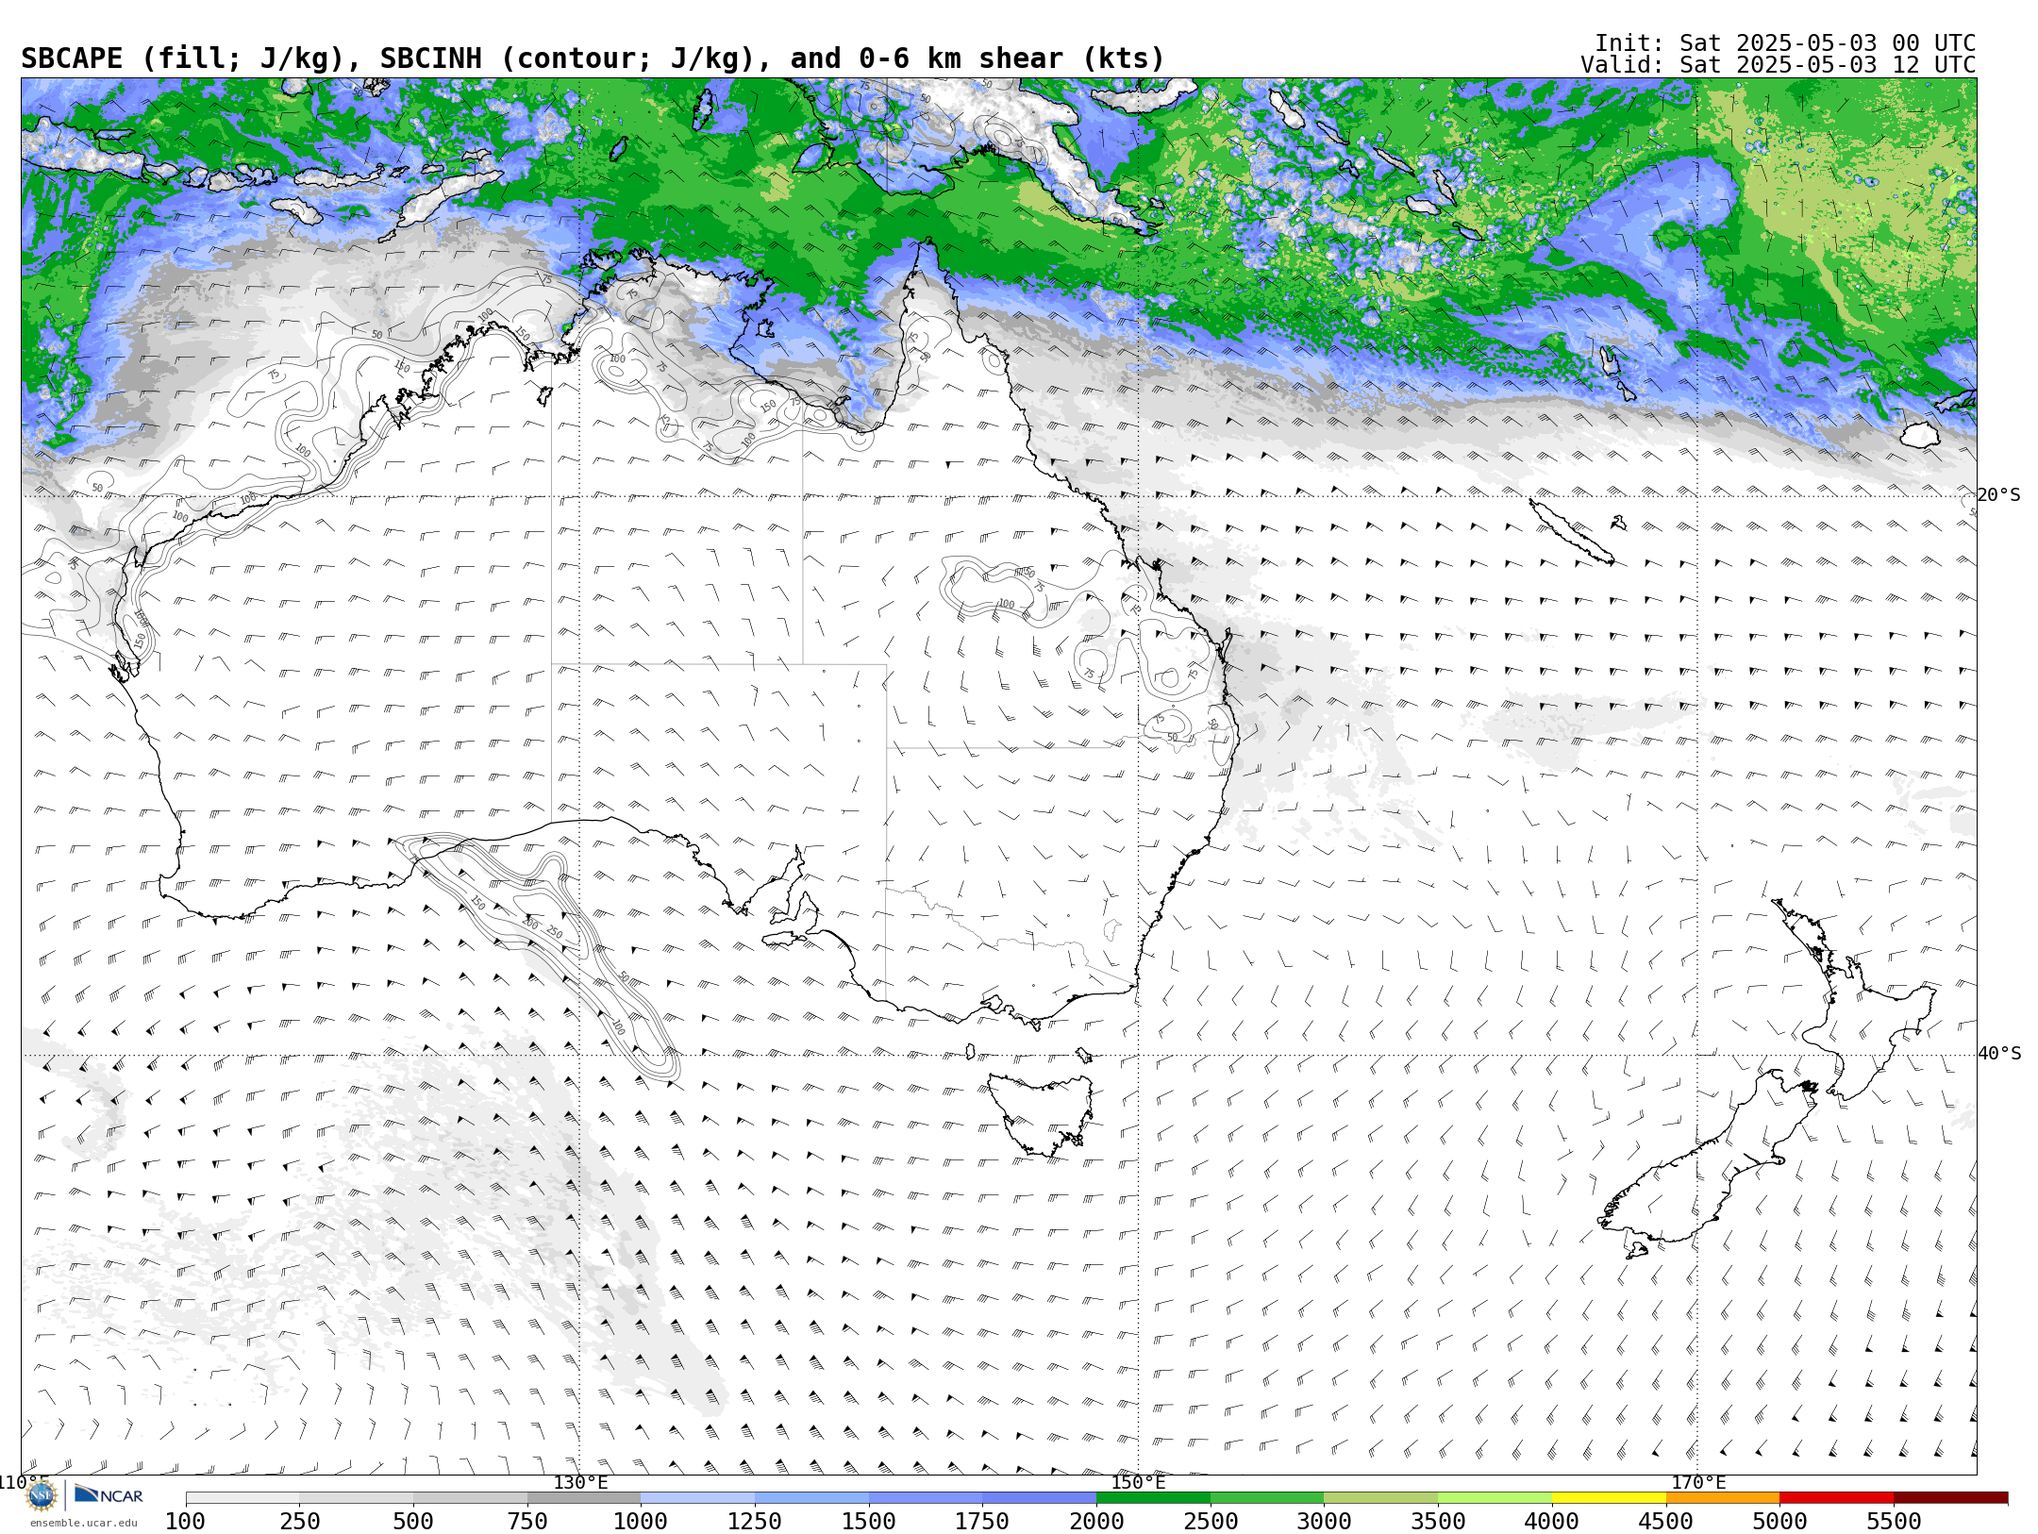
Task: Pick the periwinkle 1750–2000 colorbar swatch
Action: pyautogui.click(x=1039, y=1498)
